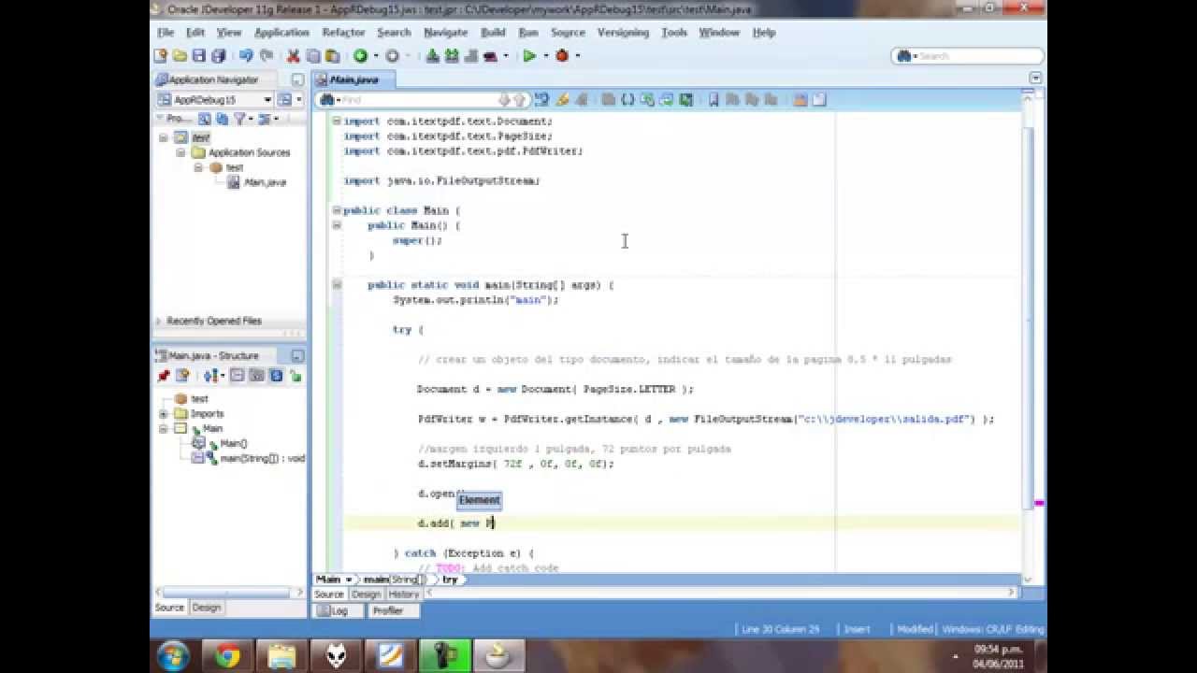Collapse the Application Sources node
Viewport: 1197px width, 673px height.
click(180, 152)
